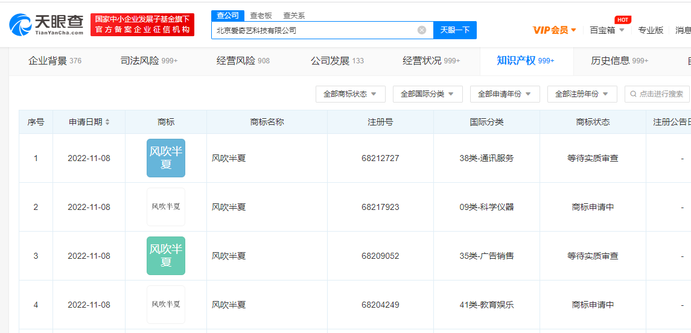
Task: Click the 风吹半夏 name in row 4
Action: click(x=229, y=305)
